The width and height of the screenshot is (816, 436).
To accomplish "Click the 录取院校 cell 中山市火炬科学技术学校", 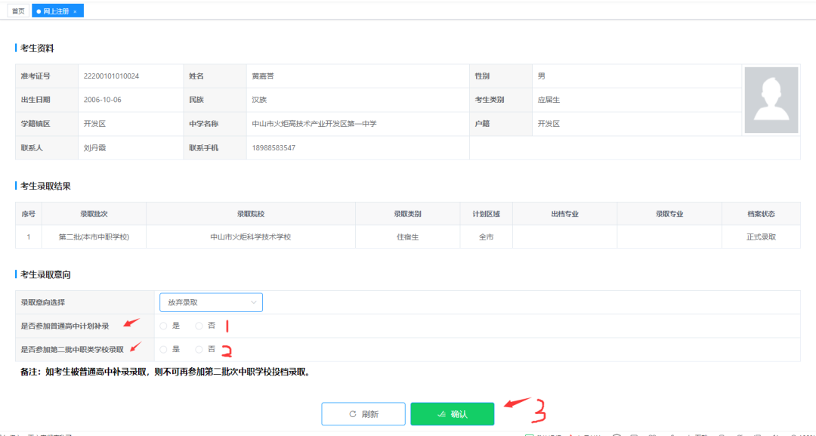I will point(250,237).
